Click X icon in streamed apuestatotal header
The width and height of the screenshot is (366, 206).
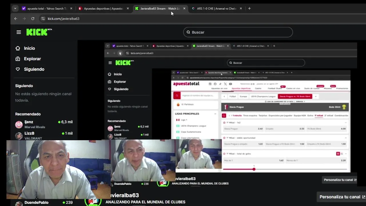pyautogui.click(x=225, y=84)
